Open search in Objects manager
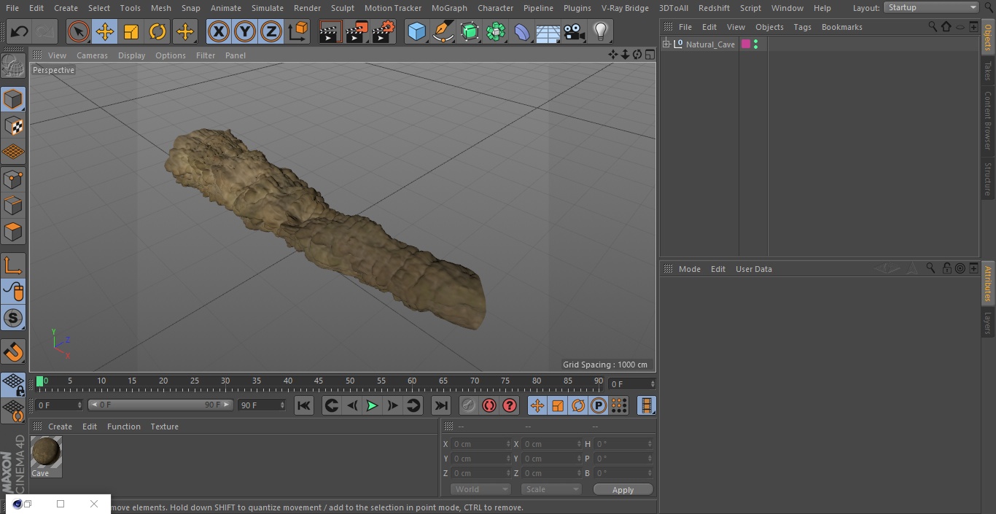The height and width of the screenshot is (514, 996). (x=933, y=26)
